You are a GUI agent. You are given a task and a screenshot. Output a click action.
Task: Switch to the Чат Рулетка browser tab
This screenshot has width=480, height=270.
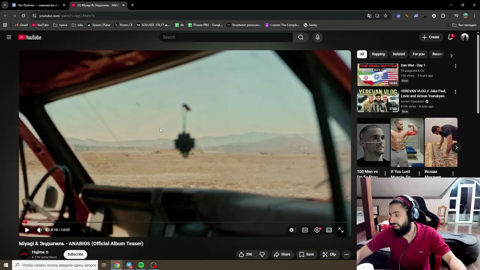39,5
